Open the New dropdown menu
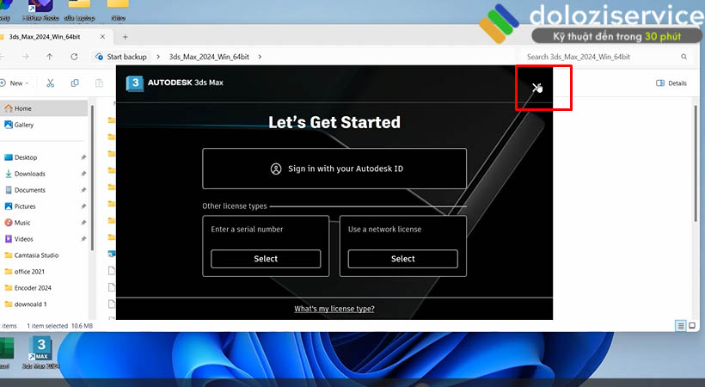The width and height of the screenshot is (705, 387). point(16,83)
